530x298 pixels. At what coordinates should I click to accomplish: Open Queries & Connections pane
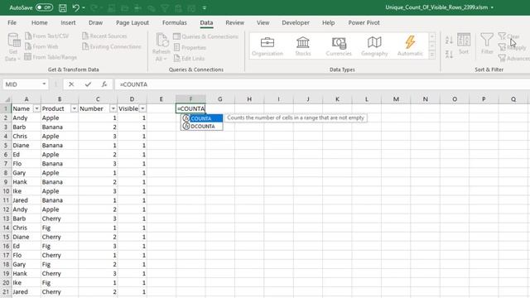pyautogui.click(x=205, y=36)
